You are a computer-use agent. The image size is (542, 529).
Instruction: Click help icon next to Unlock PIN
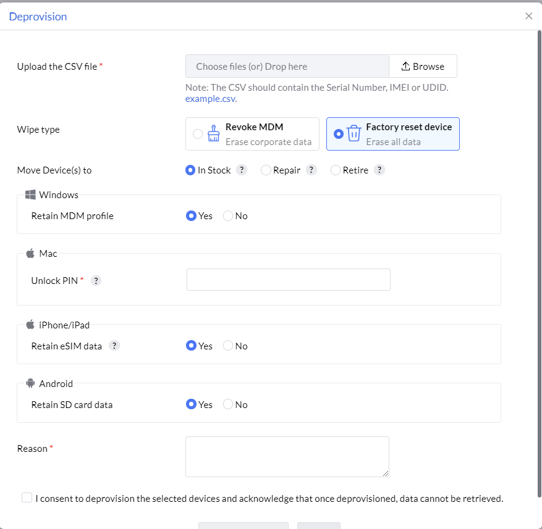click(96, 280)
